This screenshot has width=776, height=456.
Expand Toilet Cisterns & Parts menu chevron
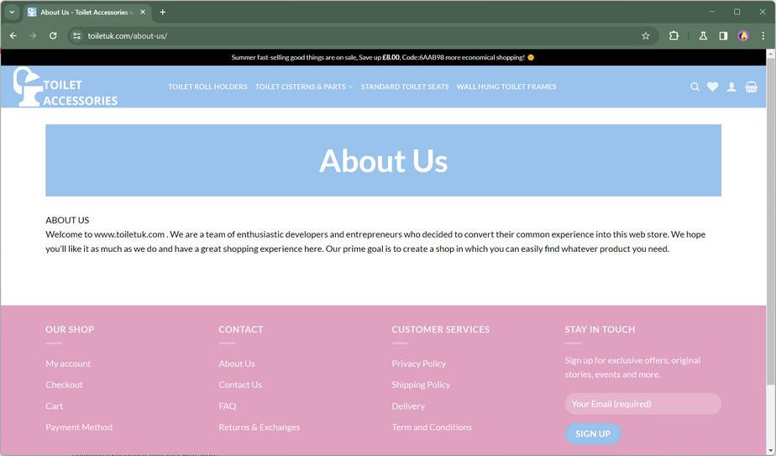[x=350, y=86]
